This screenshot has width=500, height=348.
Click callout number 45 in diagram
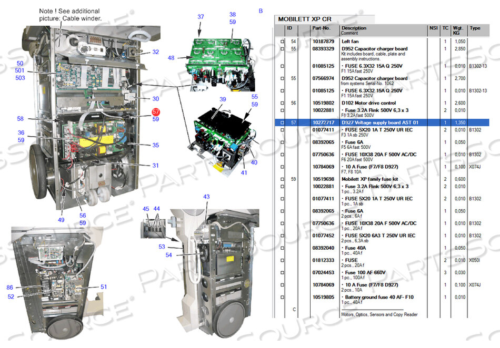(x=146, y=209)
